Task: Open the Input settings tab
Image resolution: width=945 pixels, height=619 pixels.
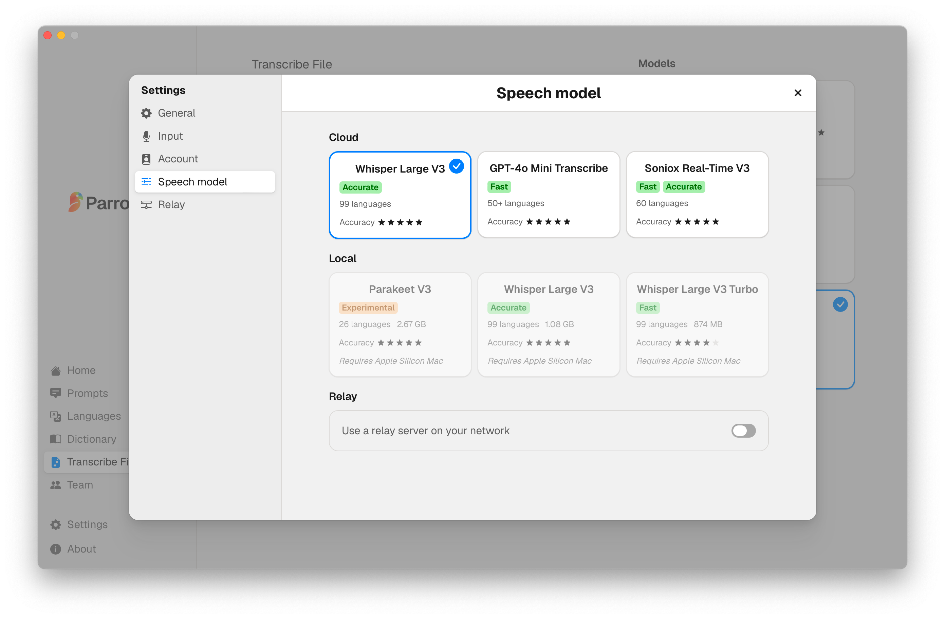Action: click(205, 136)
